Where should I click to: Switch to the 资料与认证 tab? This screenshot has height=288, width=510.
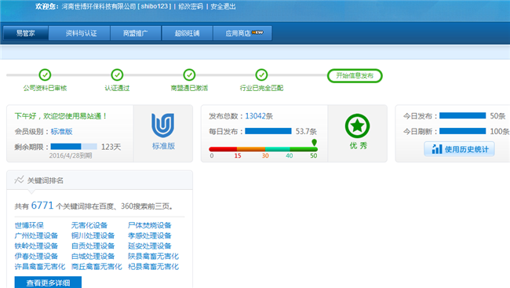(x=79, y=33)
